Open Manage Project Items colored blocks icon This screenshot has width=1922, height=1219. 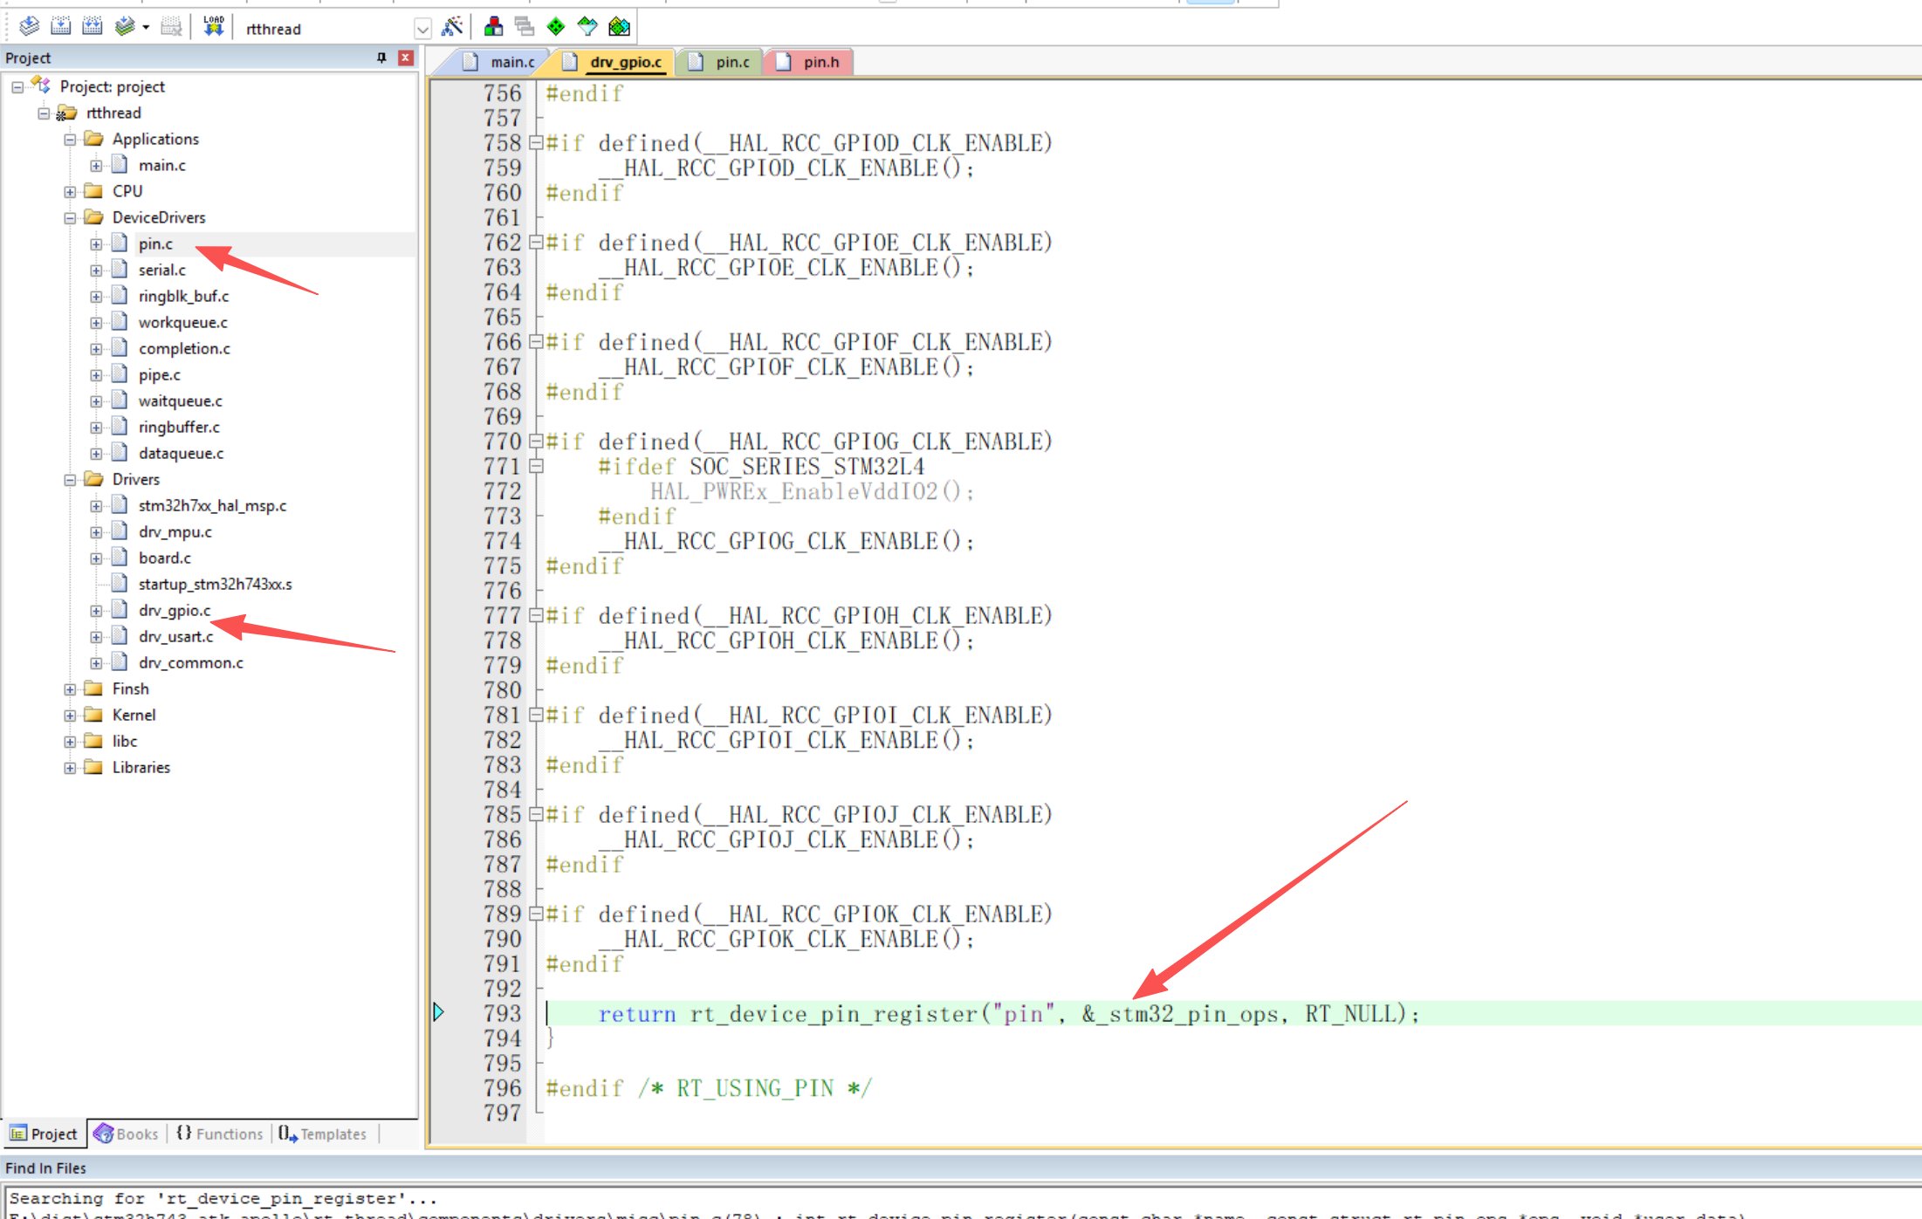click(493, 27)
